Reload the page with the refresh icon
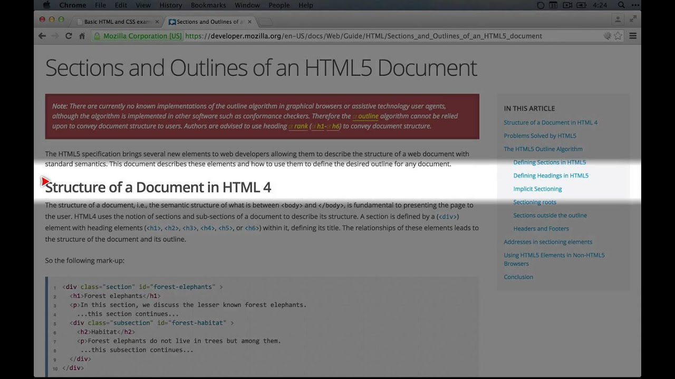The height and width of the screenshot is (379, 675). 69,36
